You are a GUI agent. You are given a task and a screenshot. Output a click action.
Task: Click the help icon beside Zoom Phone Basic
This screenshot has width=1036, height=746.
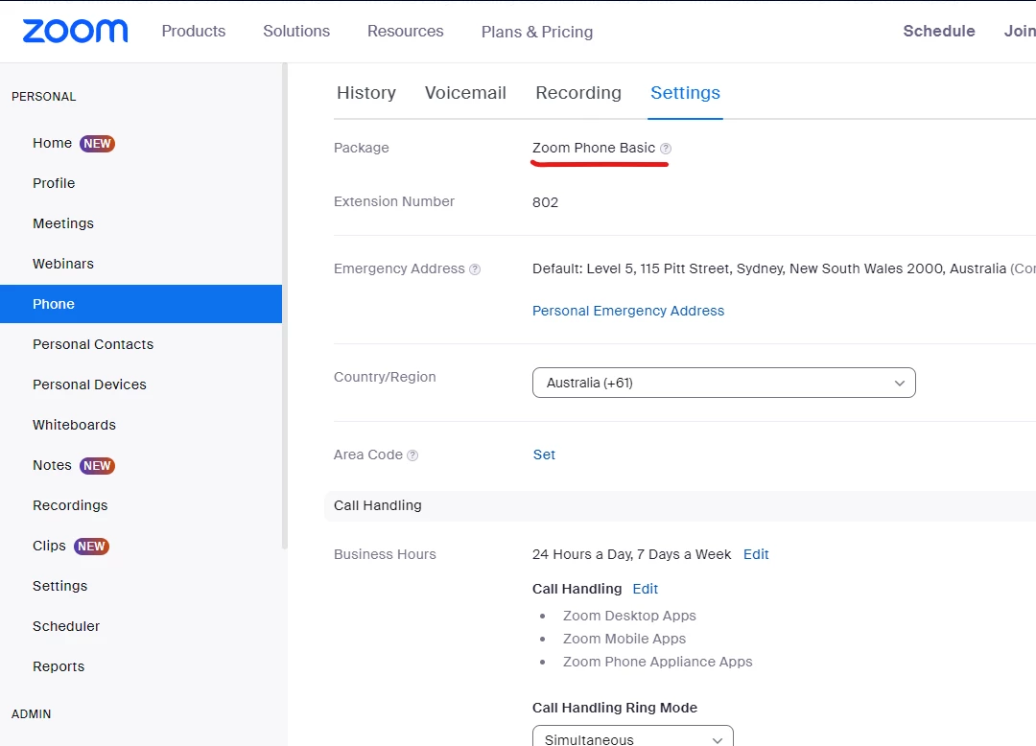point(666,149)
